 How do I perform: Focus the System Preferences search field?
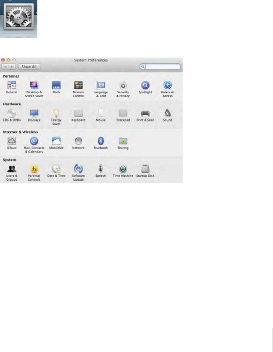tap(160, 67)
